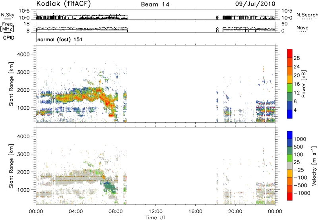Click the "24" tick on Power colorbar
318x220 pixels.
point(297,67)
